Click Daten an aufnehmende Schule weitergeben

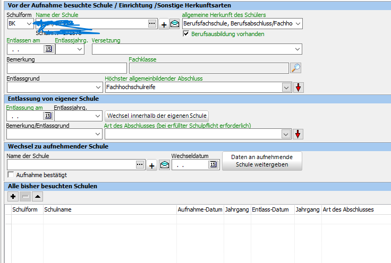tap(262, 161)
